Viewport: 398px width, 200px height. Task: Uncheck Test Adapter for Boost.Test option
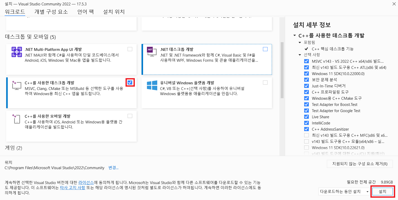pyautogui.click(x=306, y=104)
